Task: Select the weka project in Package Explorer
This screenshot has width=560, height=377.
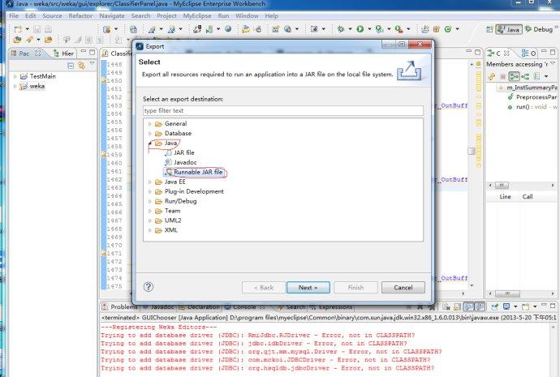Action: 37,86
